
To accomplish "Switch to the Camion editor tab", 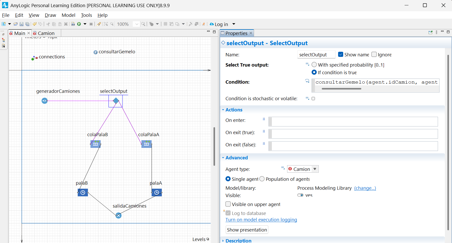I will coord(46,33).
